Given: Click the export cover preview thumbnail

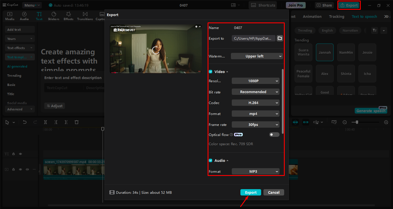Looking at the screenshot, I should tap(156, 49).
